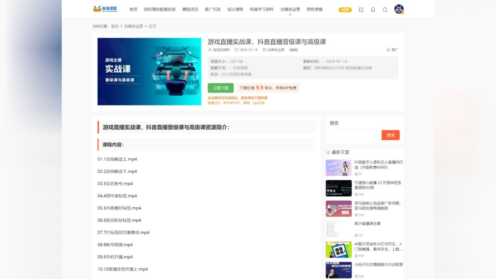Open 两性感情 menu item
The width and height of the screenshot is (496, 279).
tap(315, 9)
